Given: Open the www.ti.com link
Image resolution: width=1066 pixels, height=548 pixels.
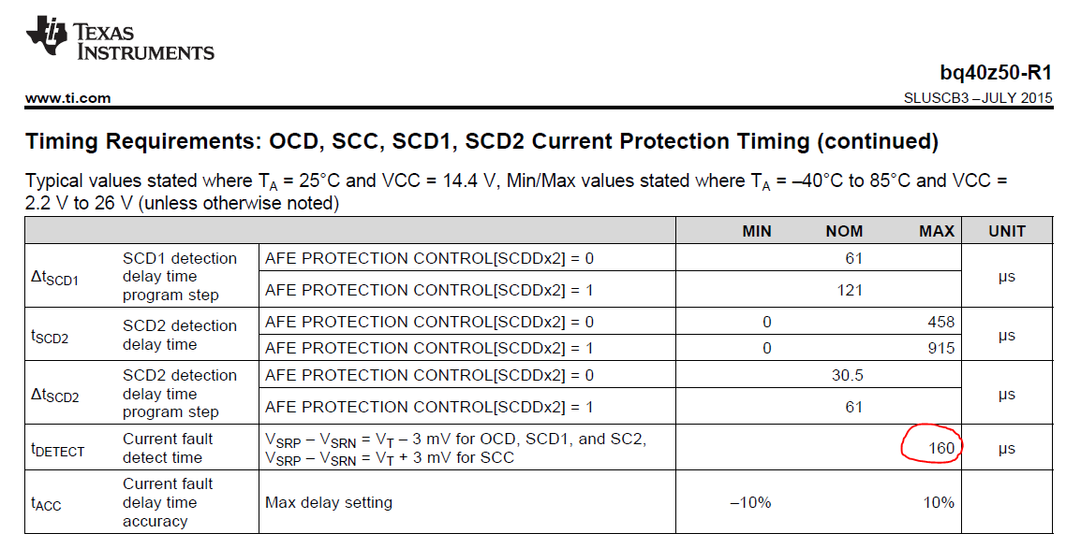Looking at the screenshot, I should pos(68,98).
